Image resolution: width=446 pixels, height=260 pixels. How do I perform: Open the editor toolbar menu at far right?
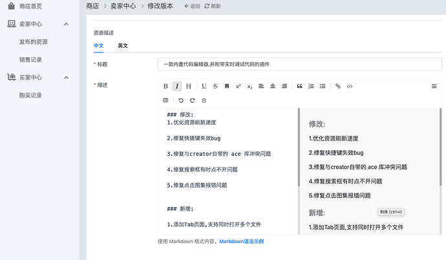[x=434, y=86]
